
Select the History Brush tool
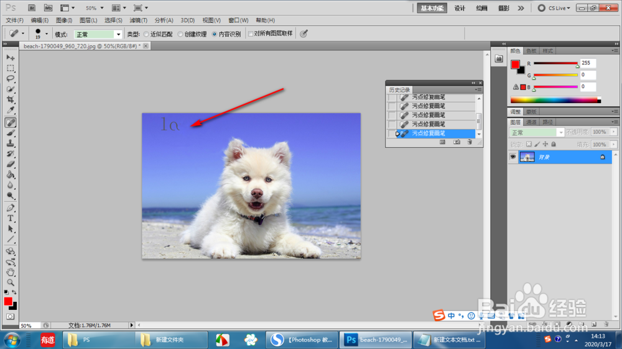coord(11,154)
